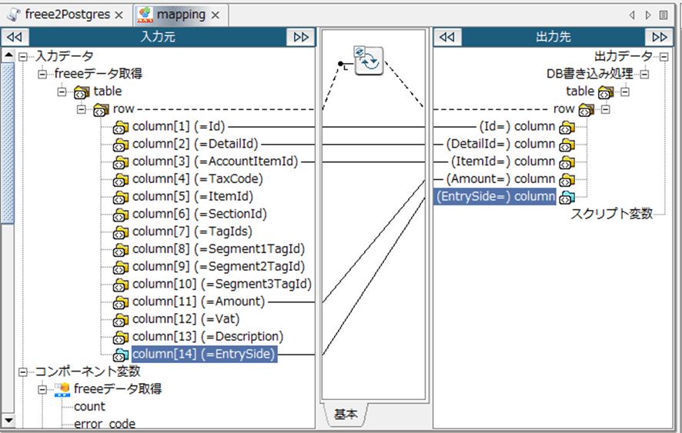Click (Amount=) output column icon
Screen dimensions: 682x433
pyautogui.click(x=567, y=180)
